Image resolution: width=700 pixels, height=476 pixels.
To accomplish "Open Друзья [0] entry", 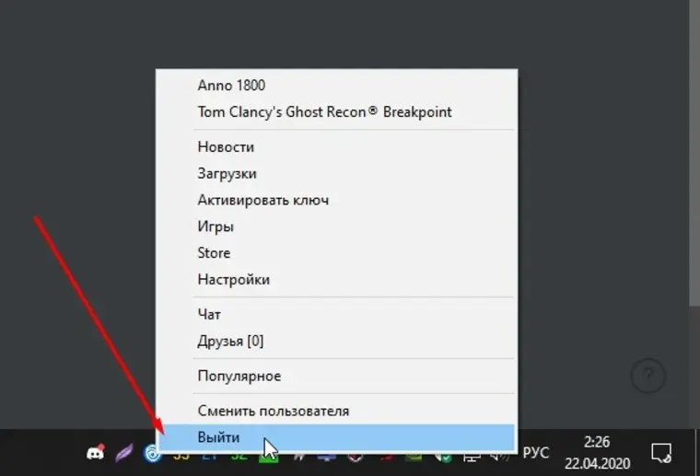I will coord(337,341).
